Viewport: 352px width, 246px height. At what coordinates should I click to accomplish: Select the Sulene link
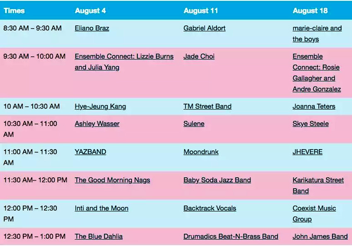[194, 124]
